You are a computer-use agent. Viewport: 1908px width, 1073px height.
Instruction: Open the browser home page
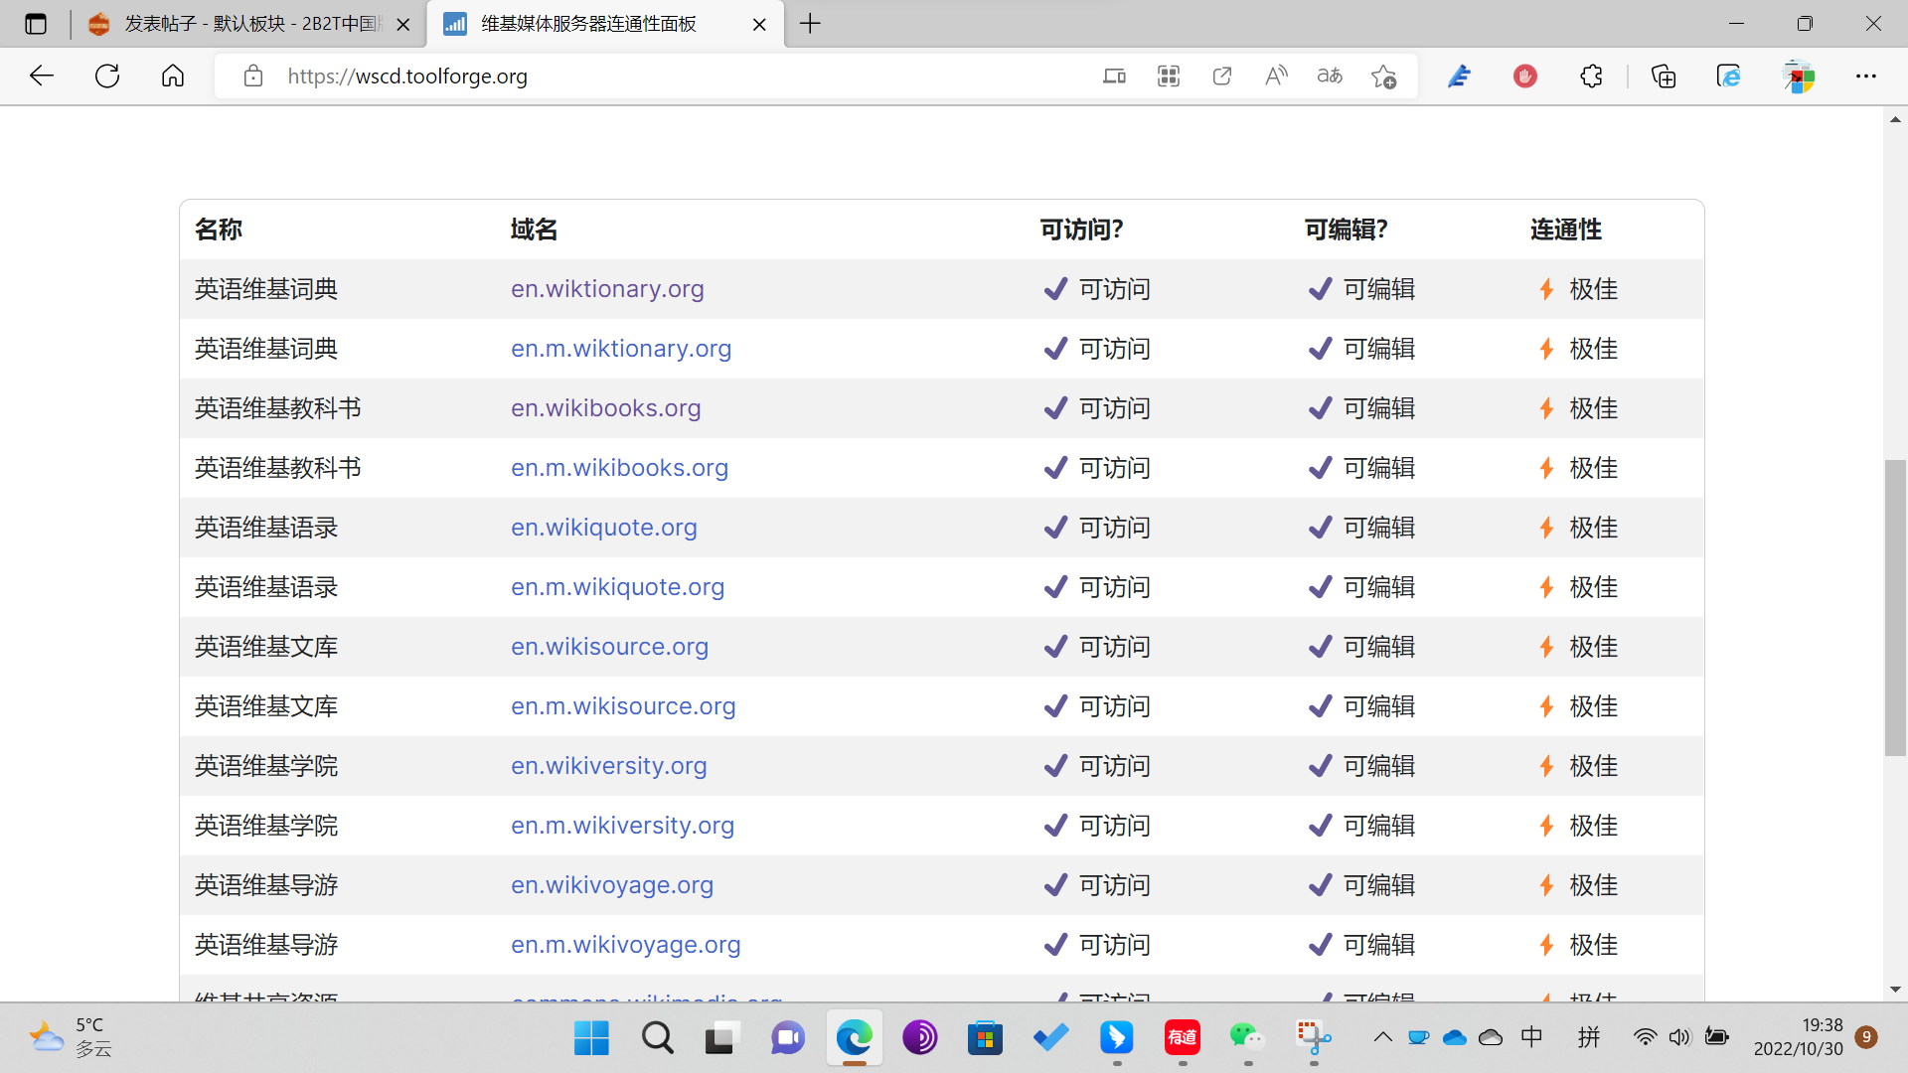point(173,76)
